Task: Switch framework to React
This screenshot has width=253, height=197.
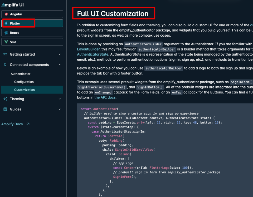Action: pyautogui.click(x=32, y=32)
